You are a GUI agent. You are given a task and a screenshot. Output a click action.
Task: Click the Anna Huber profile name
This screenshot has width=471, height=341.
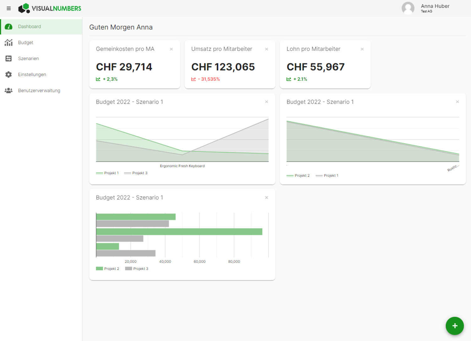pyautogui.click(x=435, y=6)
